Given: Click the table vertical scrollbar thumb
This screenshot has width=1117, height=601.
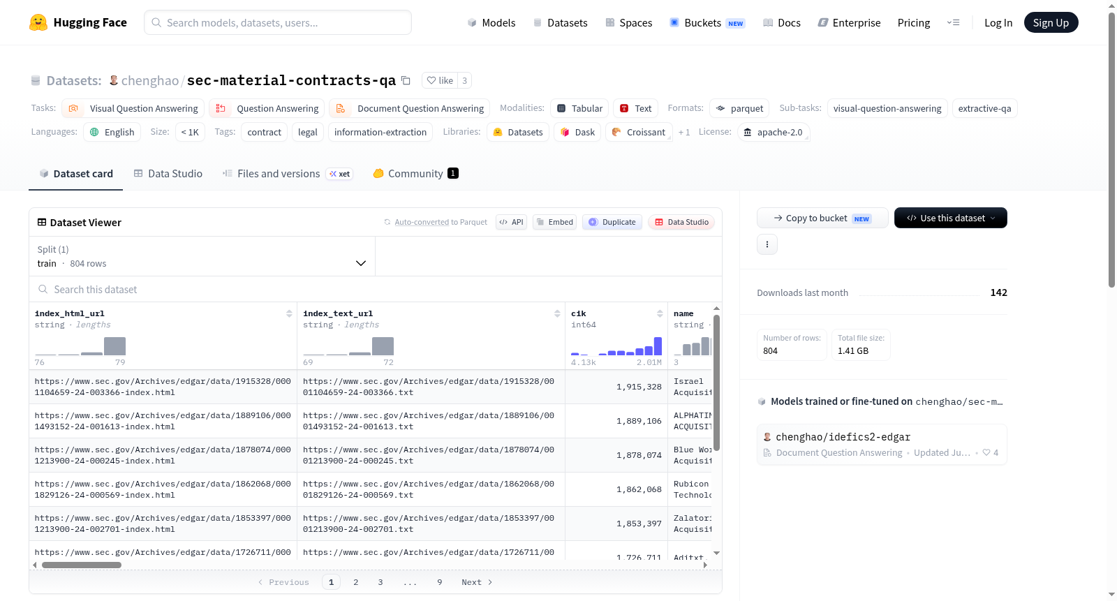Looking at the screenshot, I should [x=716, y=383].
